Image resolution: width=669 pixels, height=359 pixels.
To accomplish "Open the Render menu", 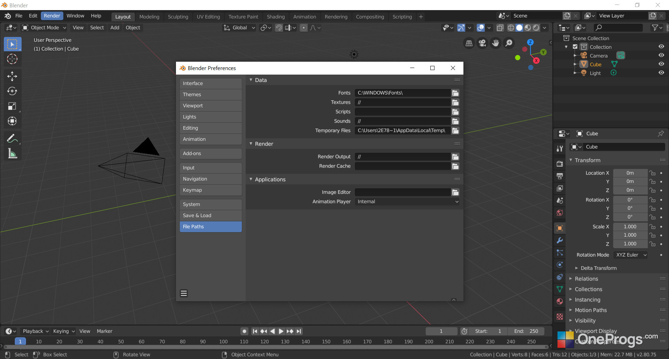I will click(x=52, y=16).
